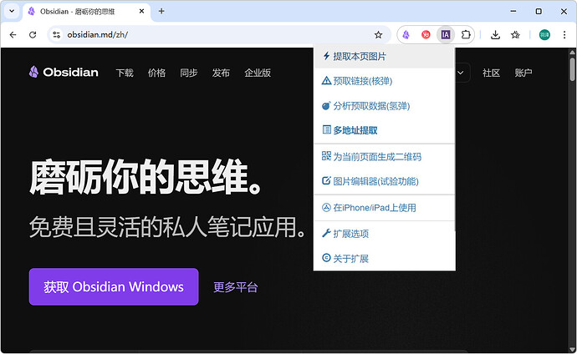
Task: Open the tab search dropdown arrow
Action: (x=11, y=12)
